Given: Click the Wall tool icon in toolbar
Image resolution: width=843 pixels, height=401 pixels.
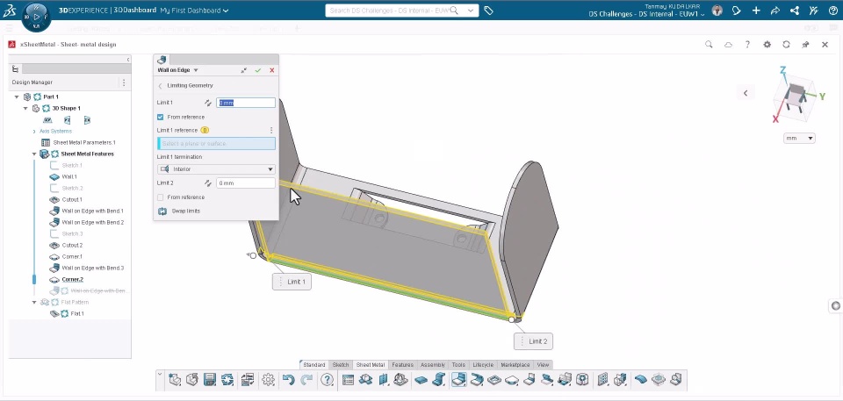Looking at the screenshot, I should pyautogui.click(x=421, y=379).
